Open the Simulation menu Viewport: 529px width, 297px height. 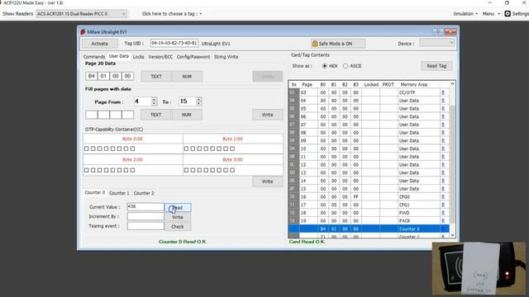click(465, 13)
